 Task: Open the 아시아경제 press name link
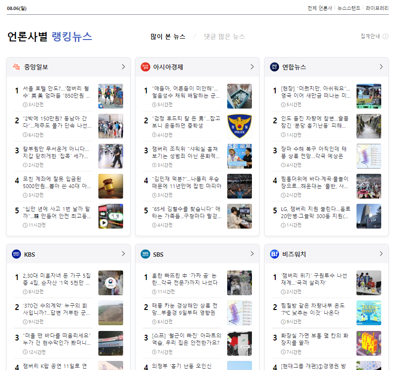coord(168,67)
